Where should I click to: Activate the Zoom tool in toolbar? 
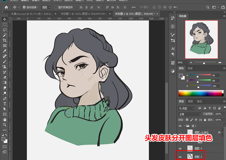(x=5, y=125)
